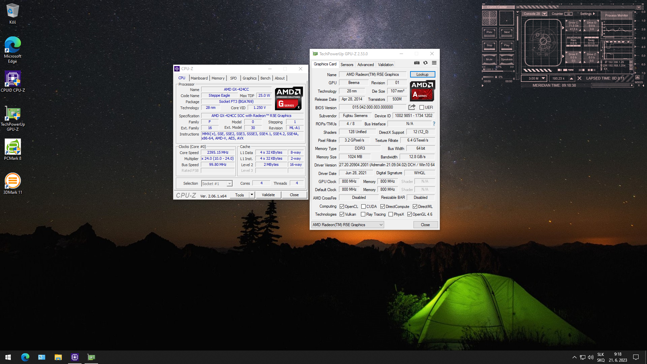Switch to the Memory tab in CPU-Z
Screen dimensions: 647x364
click(218, 78)
